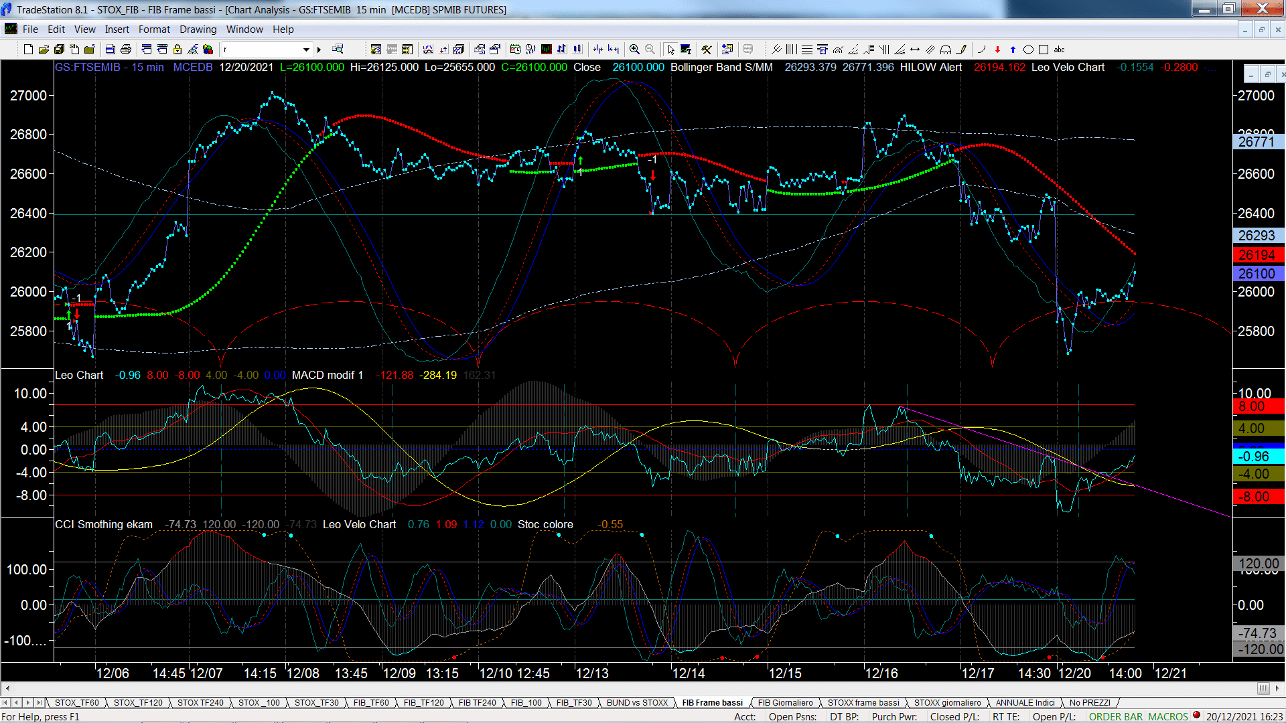Open the Window menu
Screen dimensions: 1286x723
244,29
